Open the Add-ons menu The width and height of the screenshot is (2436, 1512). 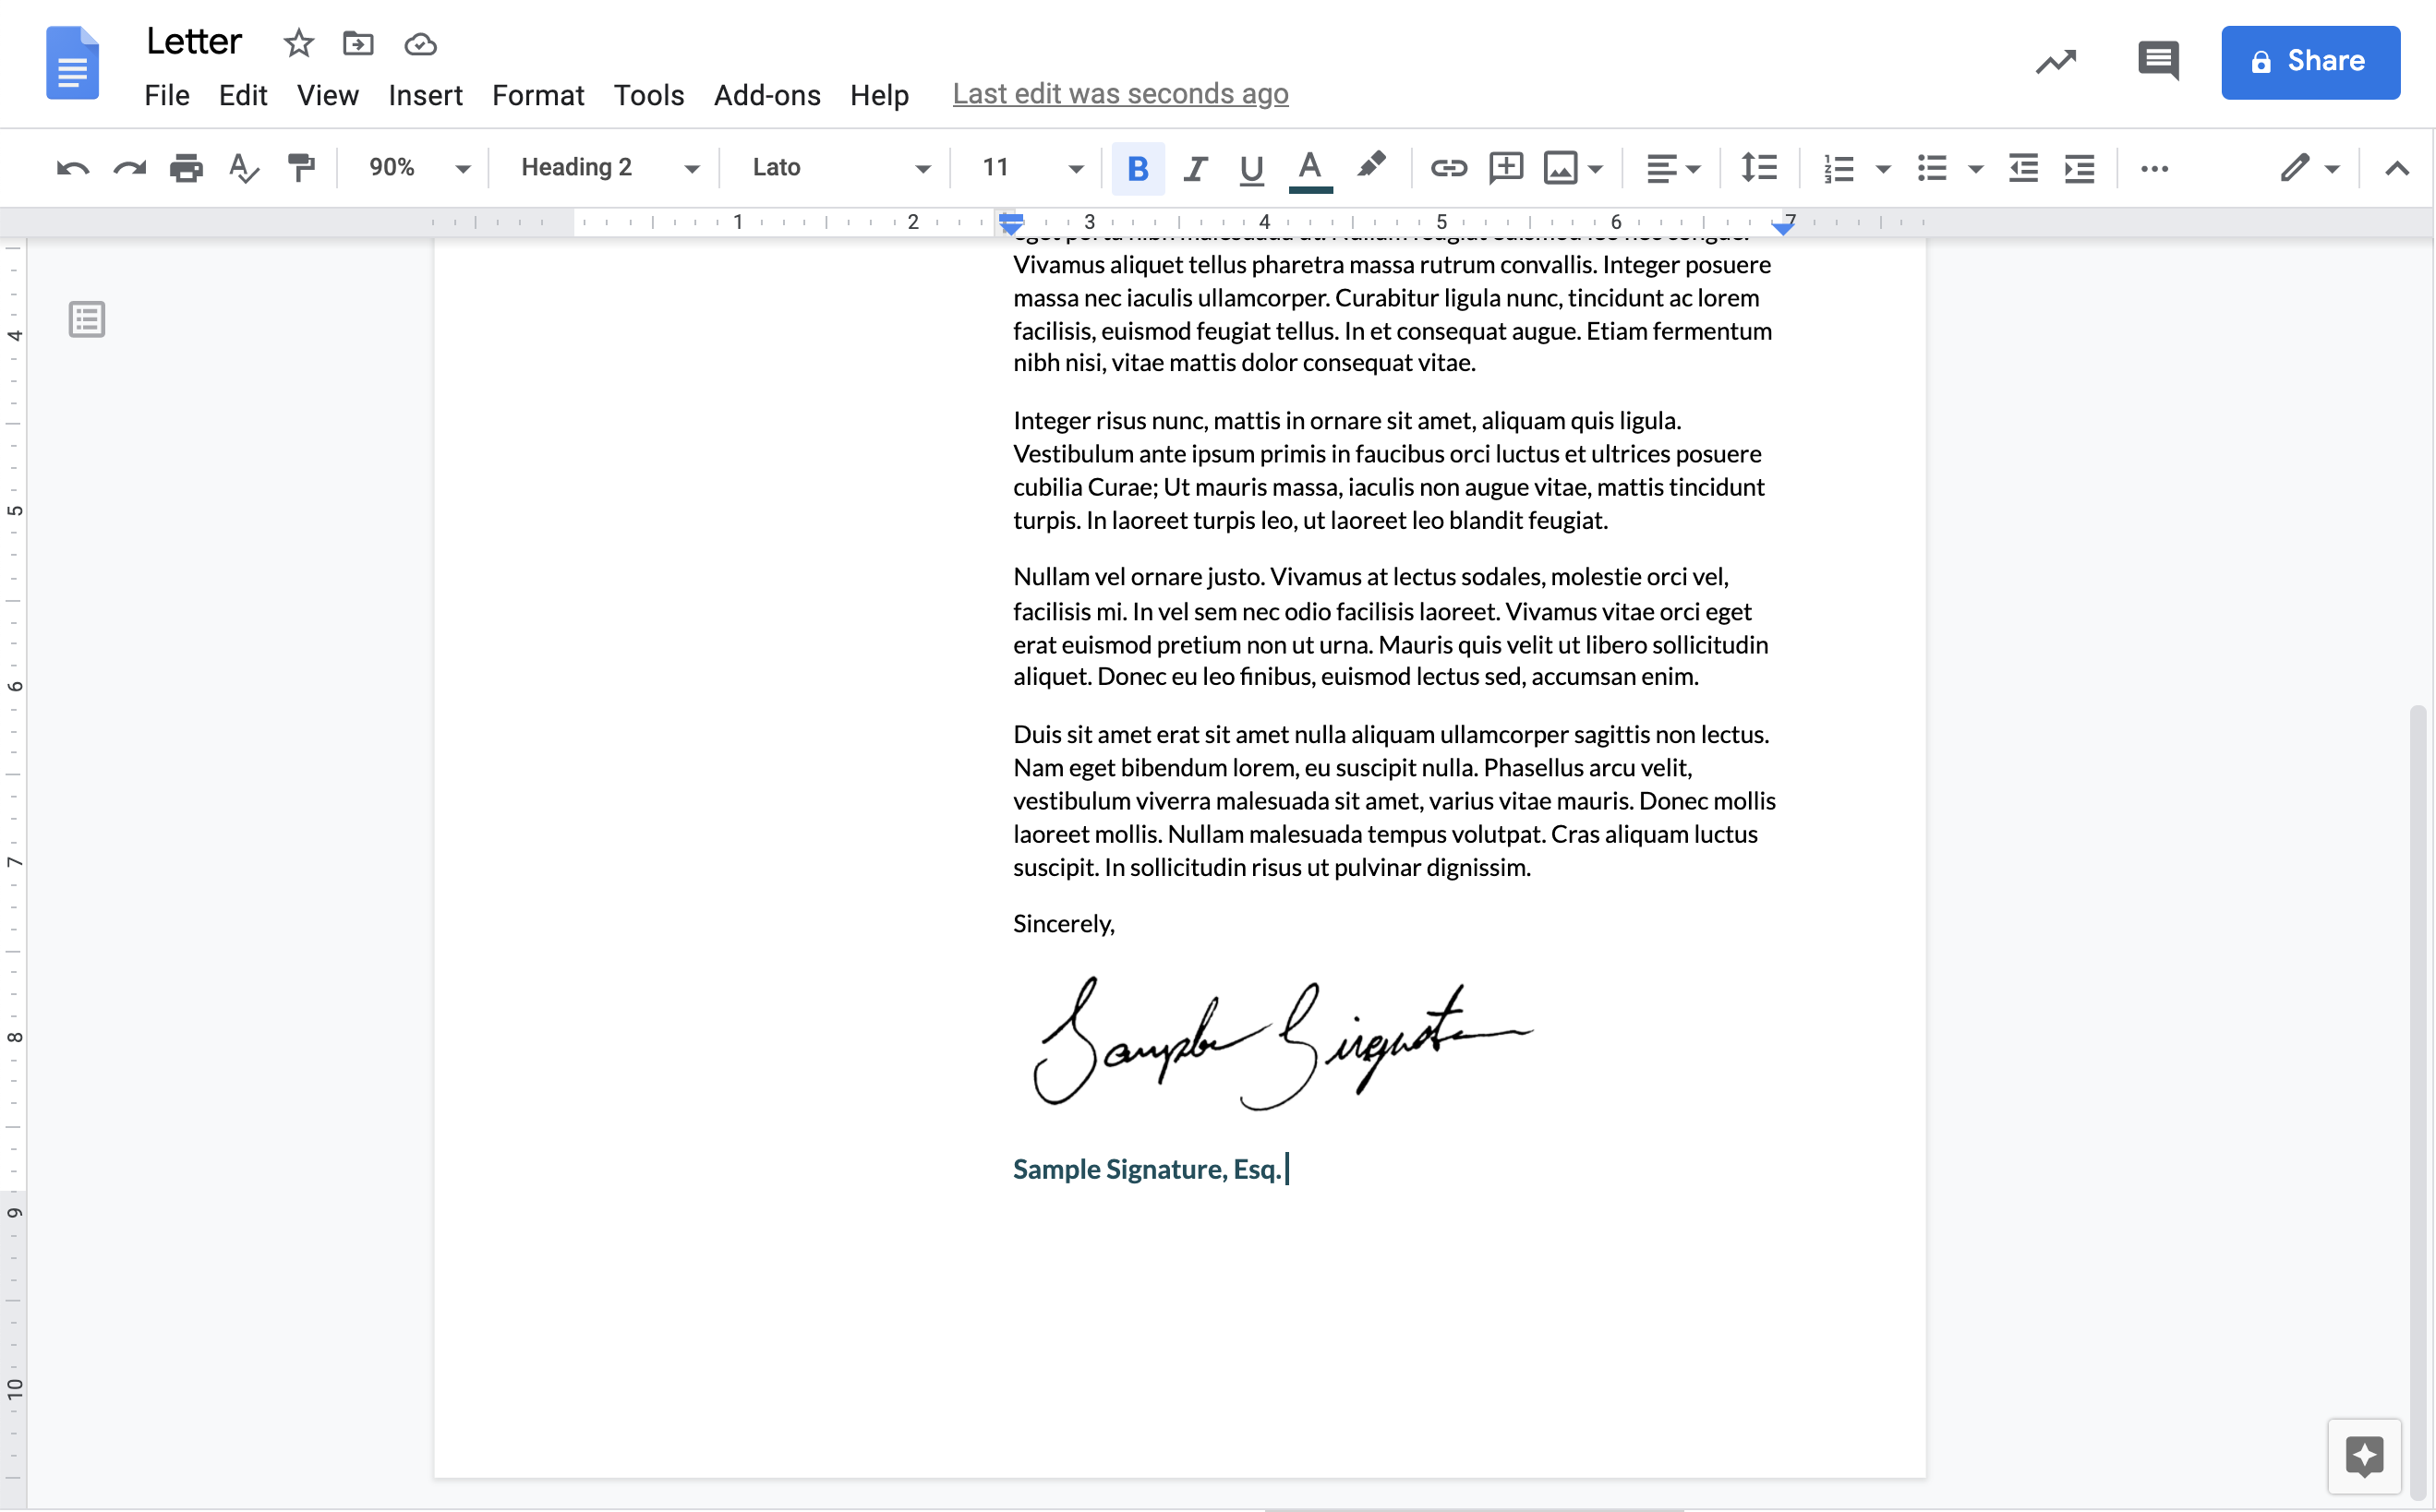(x=766, y=95)
